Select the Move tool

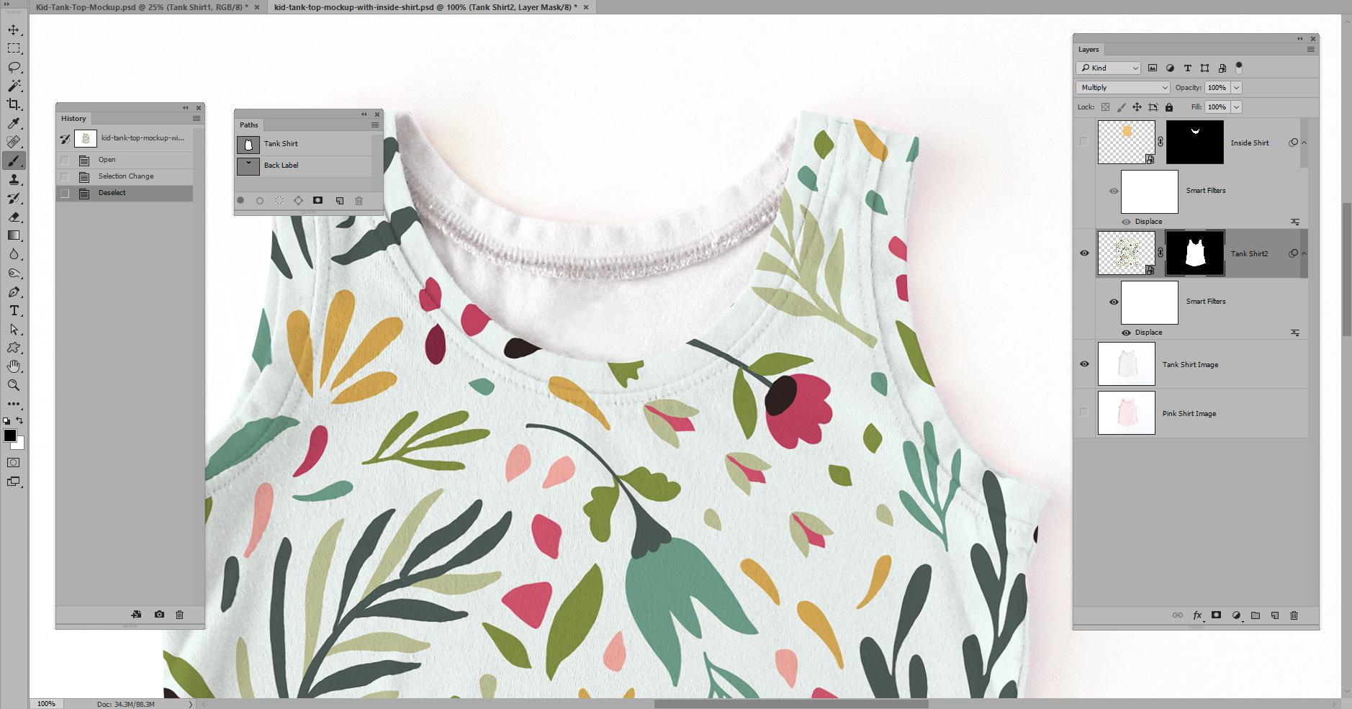(x=14, y=31)
